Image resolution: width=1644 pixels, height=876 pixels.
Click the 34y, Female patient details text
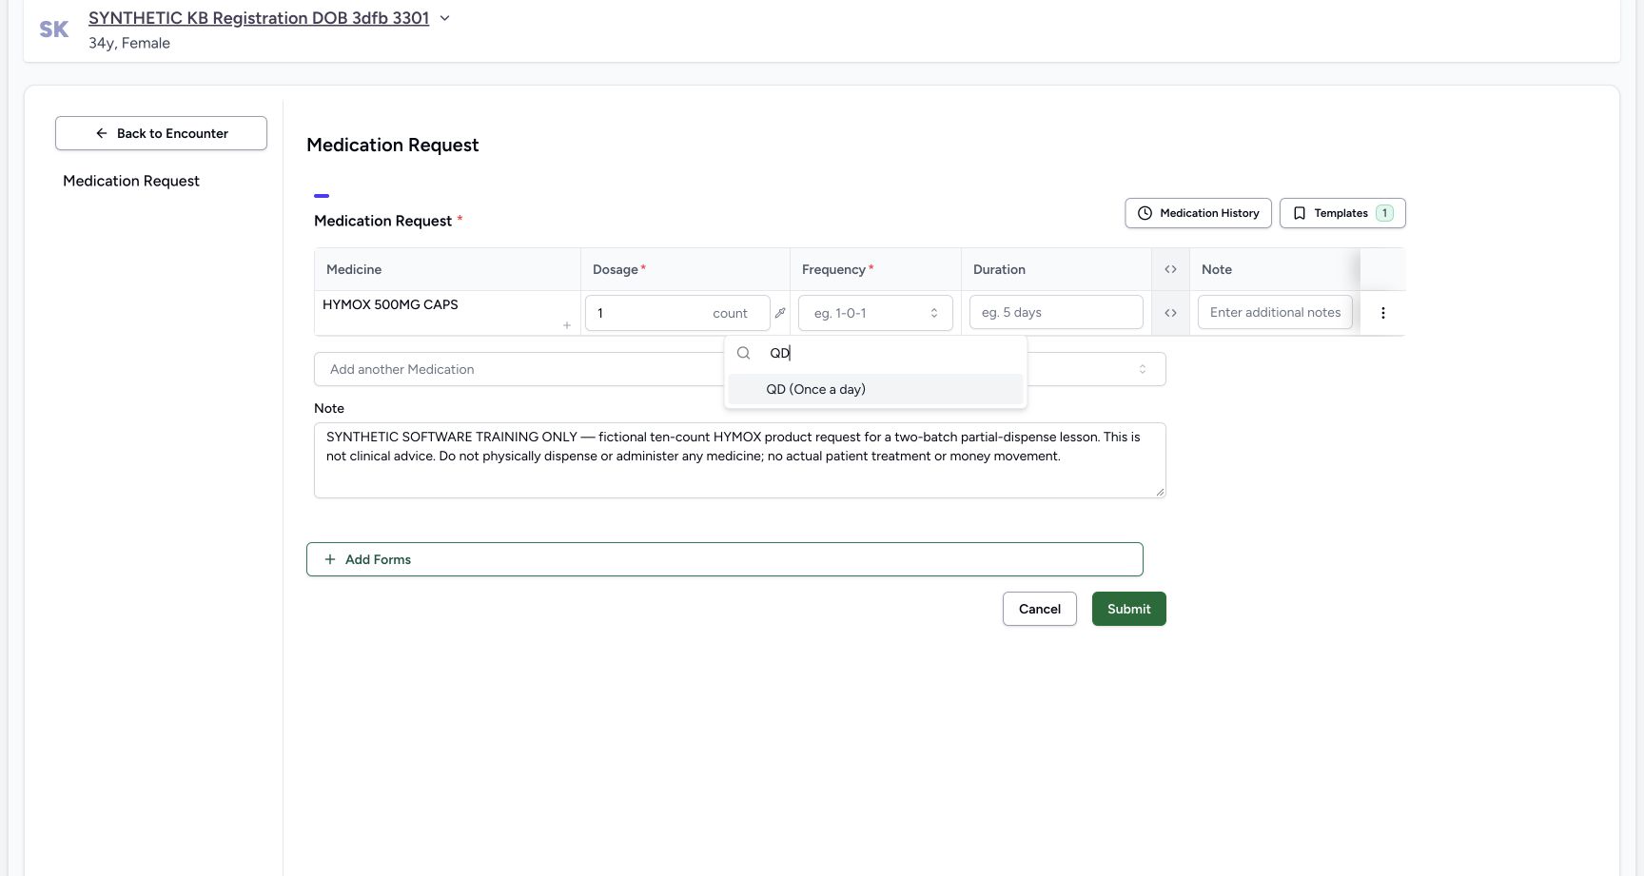coord(129,43)
